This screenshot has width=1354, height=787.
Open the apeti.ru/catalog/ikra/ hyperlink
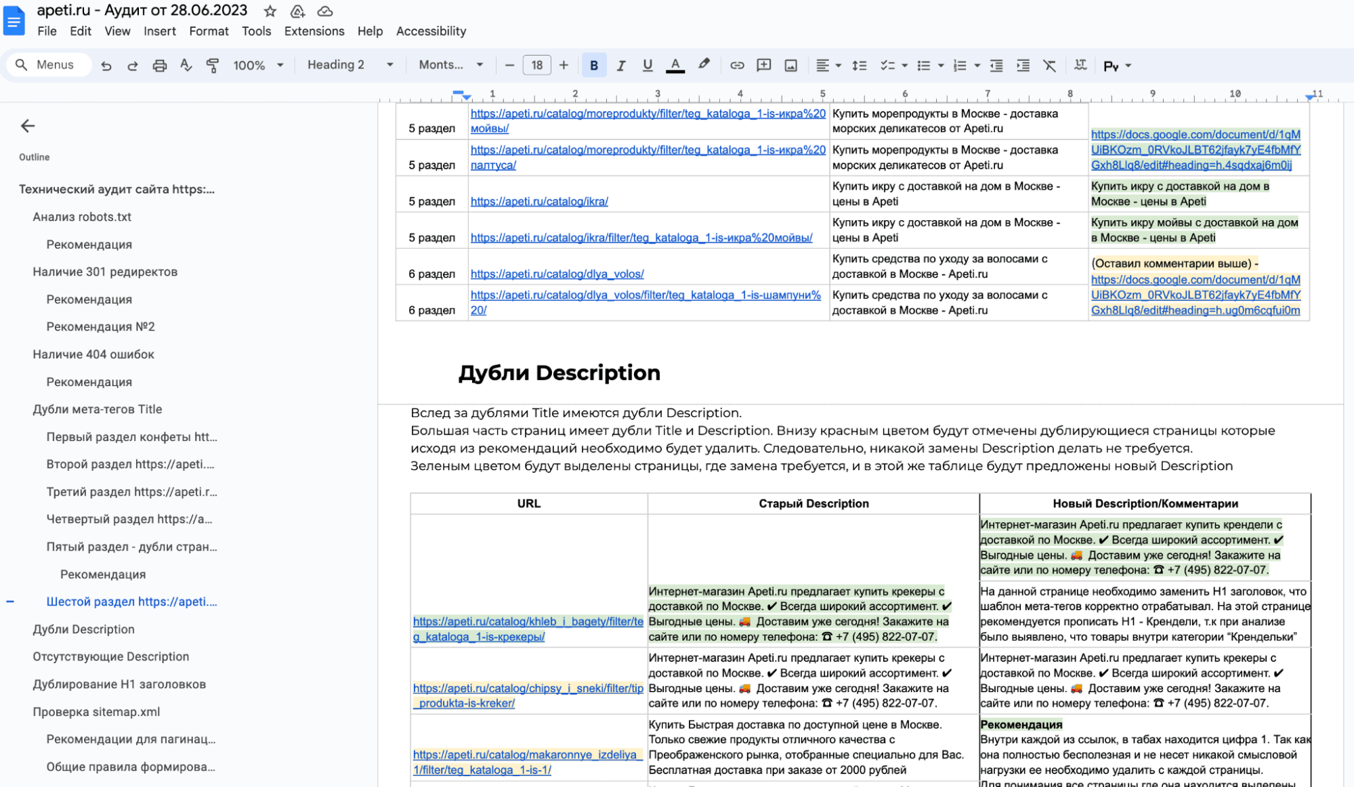coord(539,201)
